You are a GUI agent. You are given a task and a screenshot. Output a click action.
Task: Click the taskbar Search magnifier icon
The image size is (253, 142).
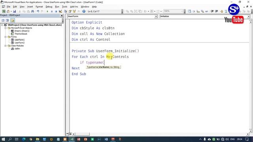tap(10, 139)
